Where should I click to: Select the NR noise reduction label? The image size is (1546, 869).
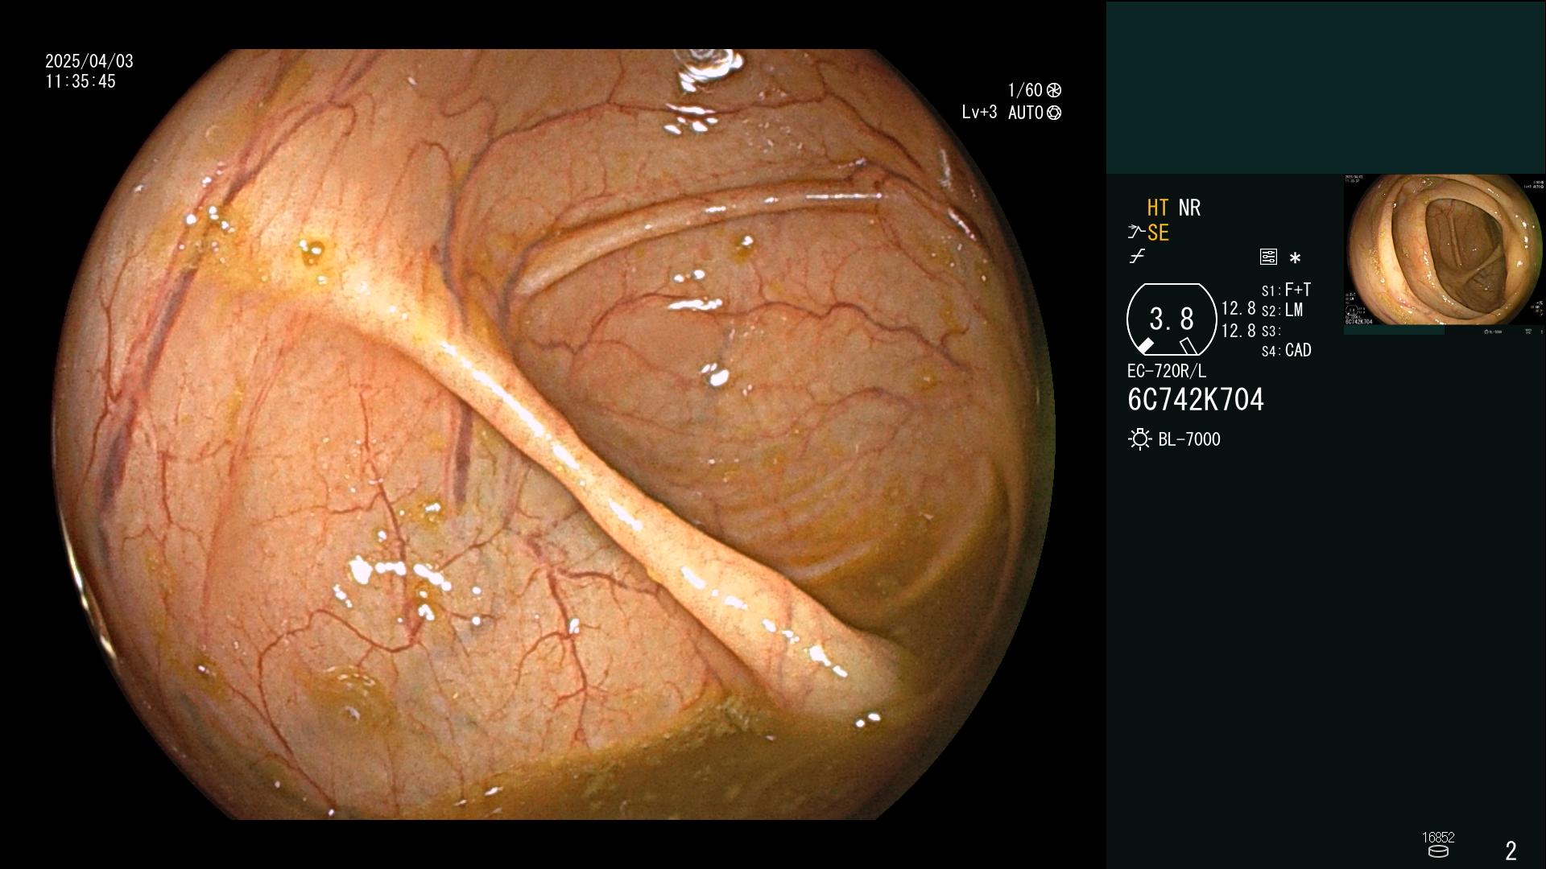pyautogui.click(x=1189, y=208)
